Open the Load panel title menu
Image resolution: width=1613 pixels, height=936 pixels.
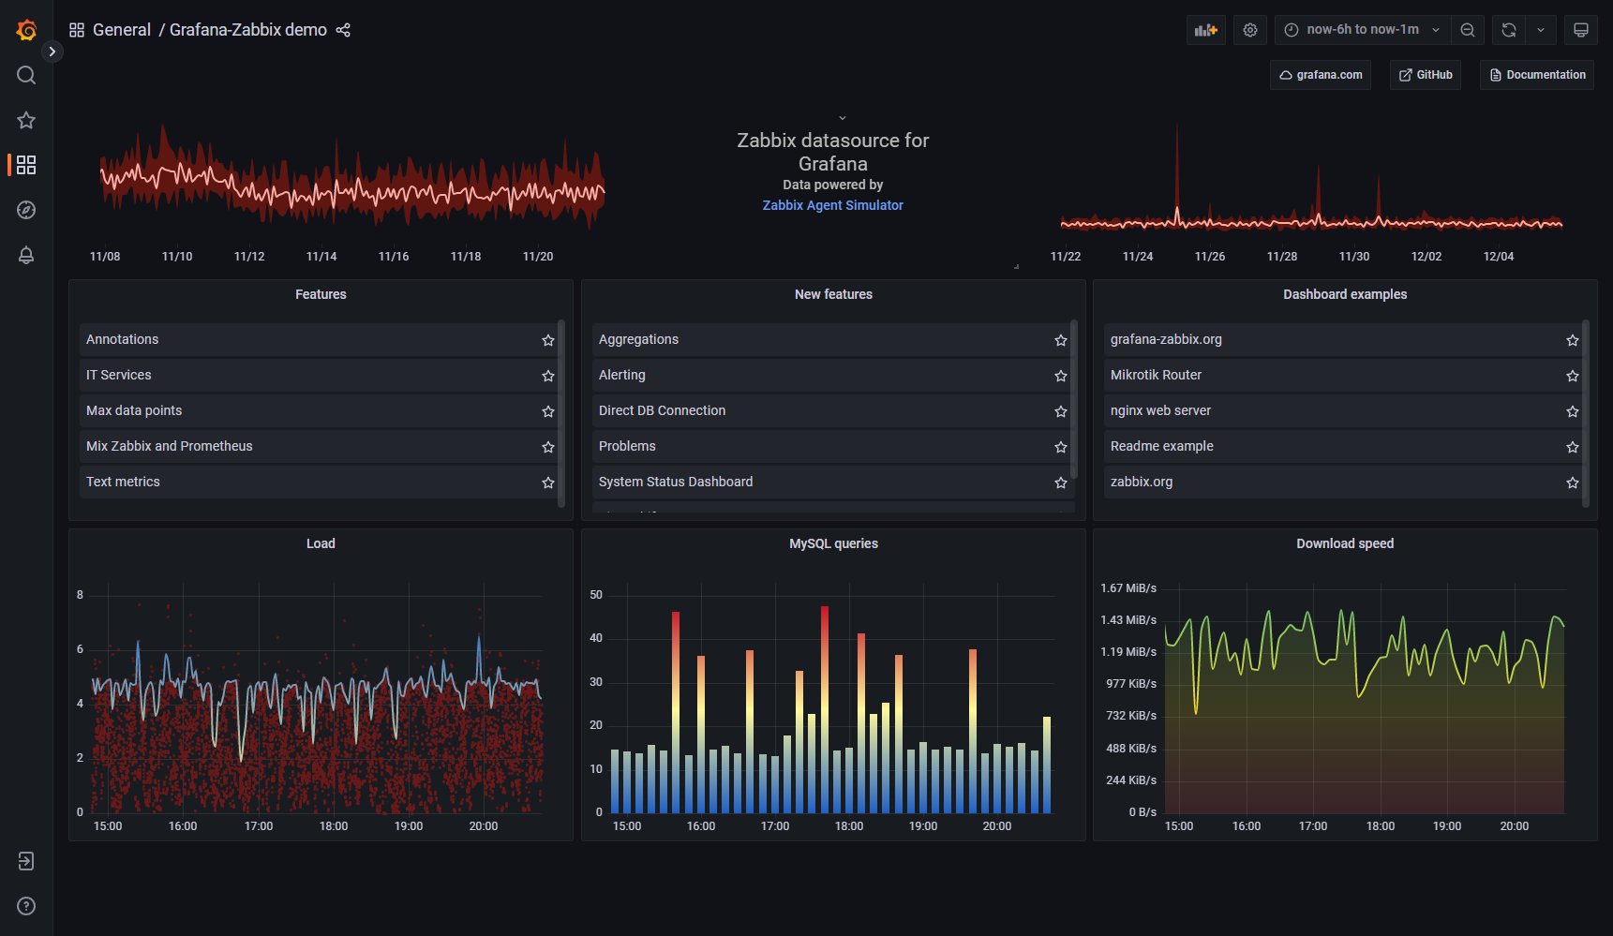(x=321, y=543)
